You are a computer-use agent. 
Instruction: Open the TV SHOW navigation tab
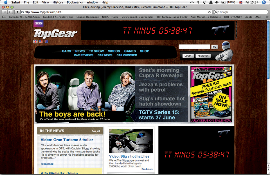pos(96,51)
